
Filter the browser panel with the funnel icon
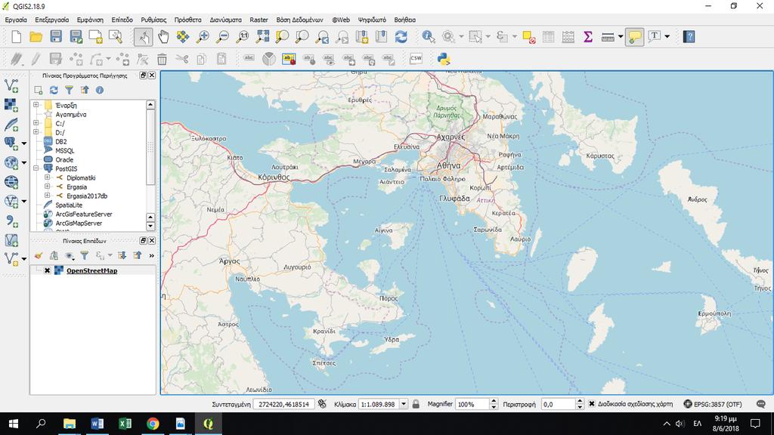coord(69,91)
